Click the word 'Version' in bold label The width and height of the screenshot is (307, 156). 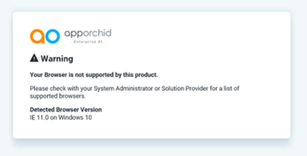click(x=92, y=110)
